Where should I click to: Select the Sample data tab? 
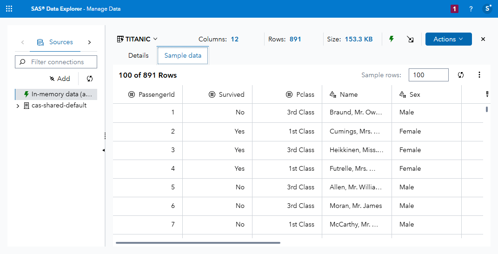tap(183, 55)
